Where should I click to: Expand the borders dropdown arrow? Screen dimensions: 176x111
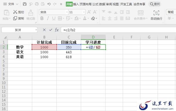(x=63, y=18)
